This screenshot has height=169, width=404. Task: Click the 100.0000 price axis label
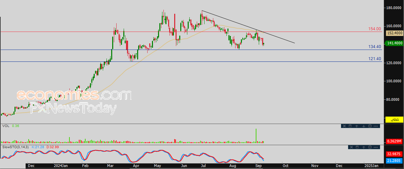[394, 81]
